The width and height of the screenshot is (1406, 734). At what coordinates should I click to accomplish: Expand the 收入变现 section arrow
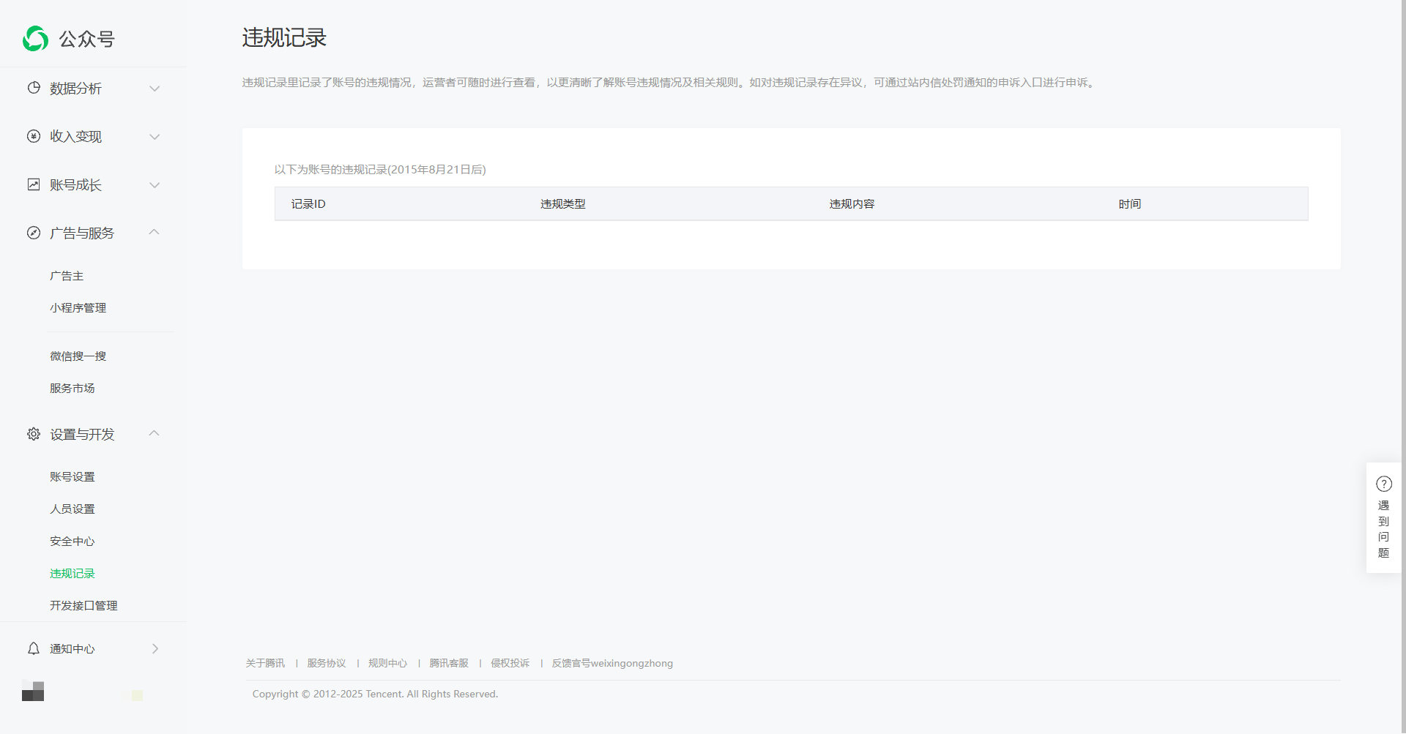pyautogui.click(x=155, y=137)
